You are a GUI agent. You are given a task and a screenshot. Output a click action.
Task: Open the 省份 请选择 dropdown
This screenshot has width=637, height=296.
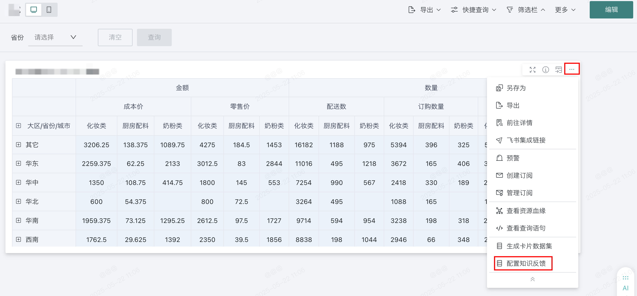[x=55, y=37]
